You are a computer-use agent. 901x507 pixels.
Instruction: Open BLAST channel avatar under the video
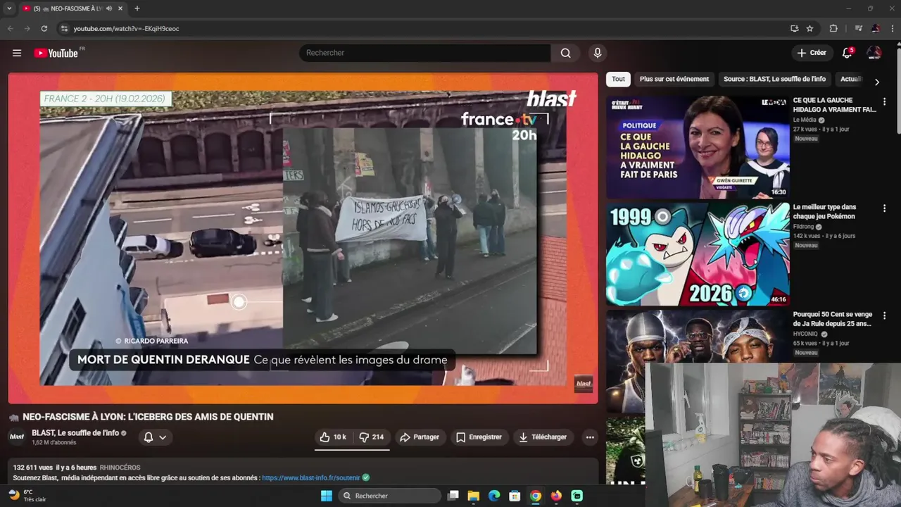[17, 437]
